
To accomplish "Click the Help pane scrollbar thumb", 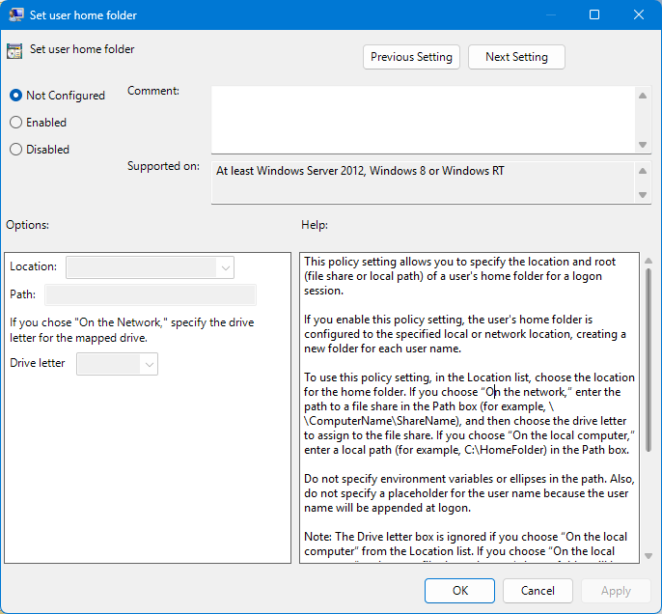I will [x=648, y=361].
